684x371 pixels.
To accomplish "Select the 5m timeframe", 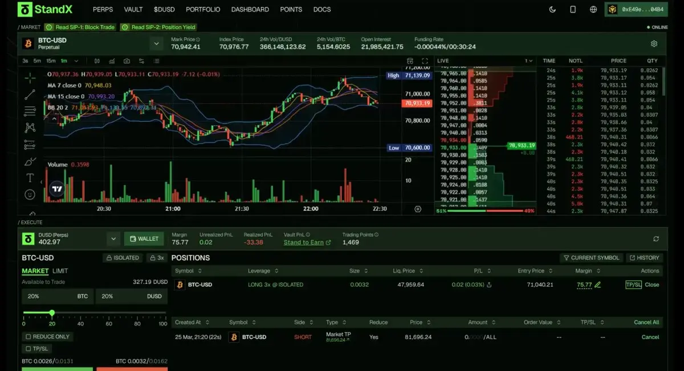I will [37, 61].
